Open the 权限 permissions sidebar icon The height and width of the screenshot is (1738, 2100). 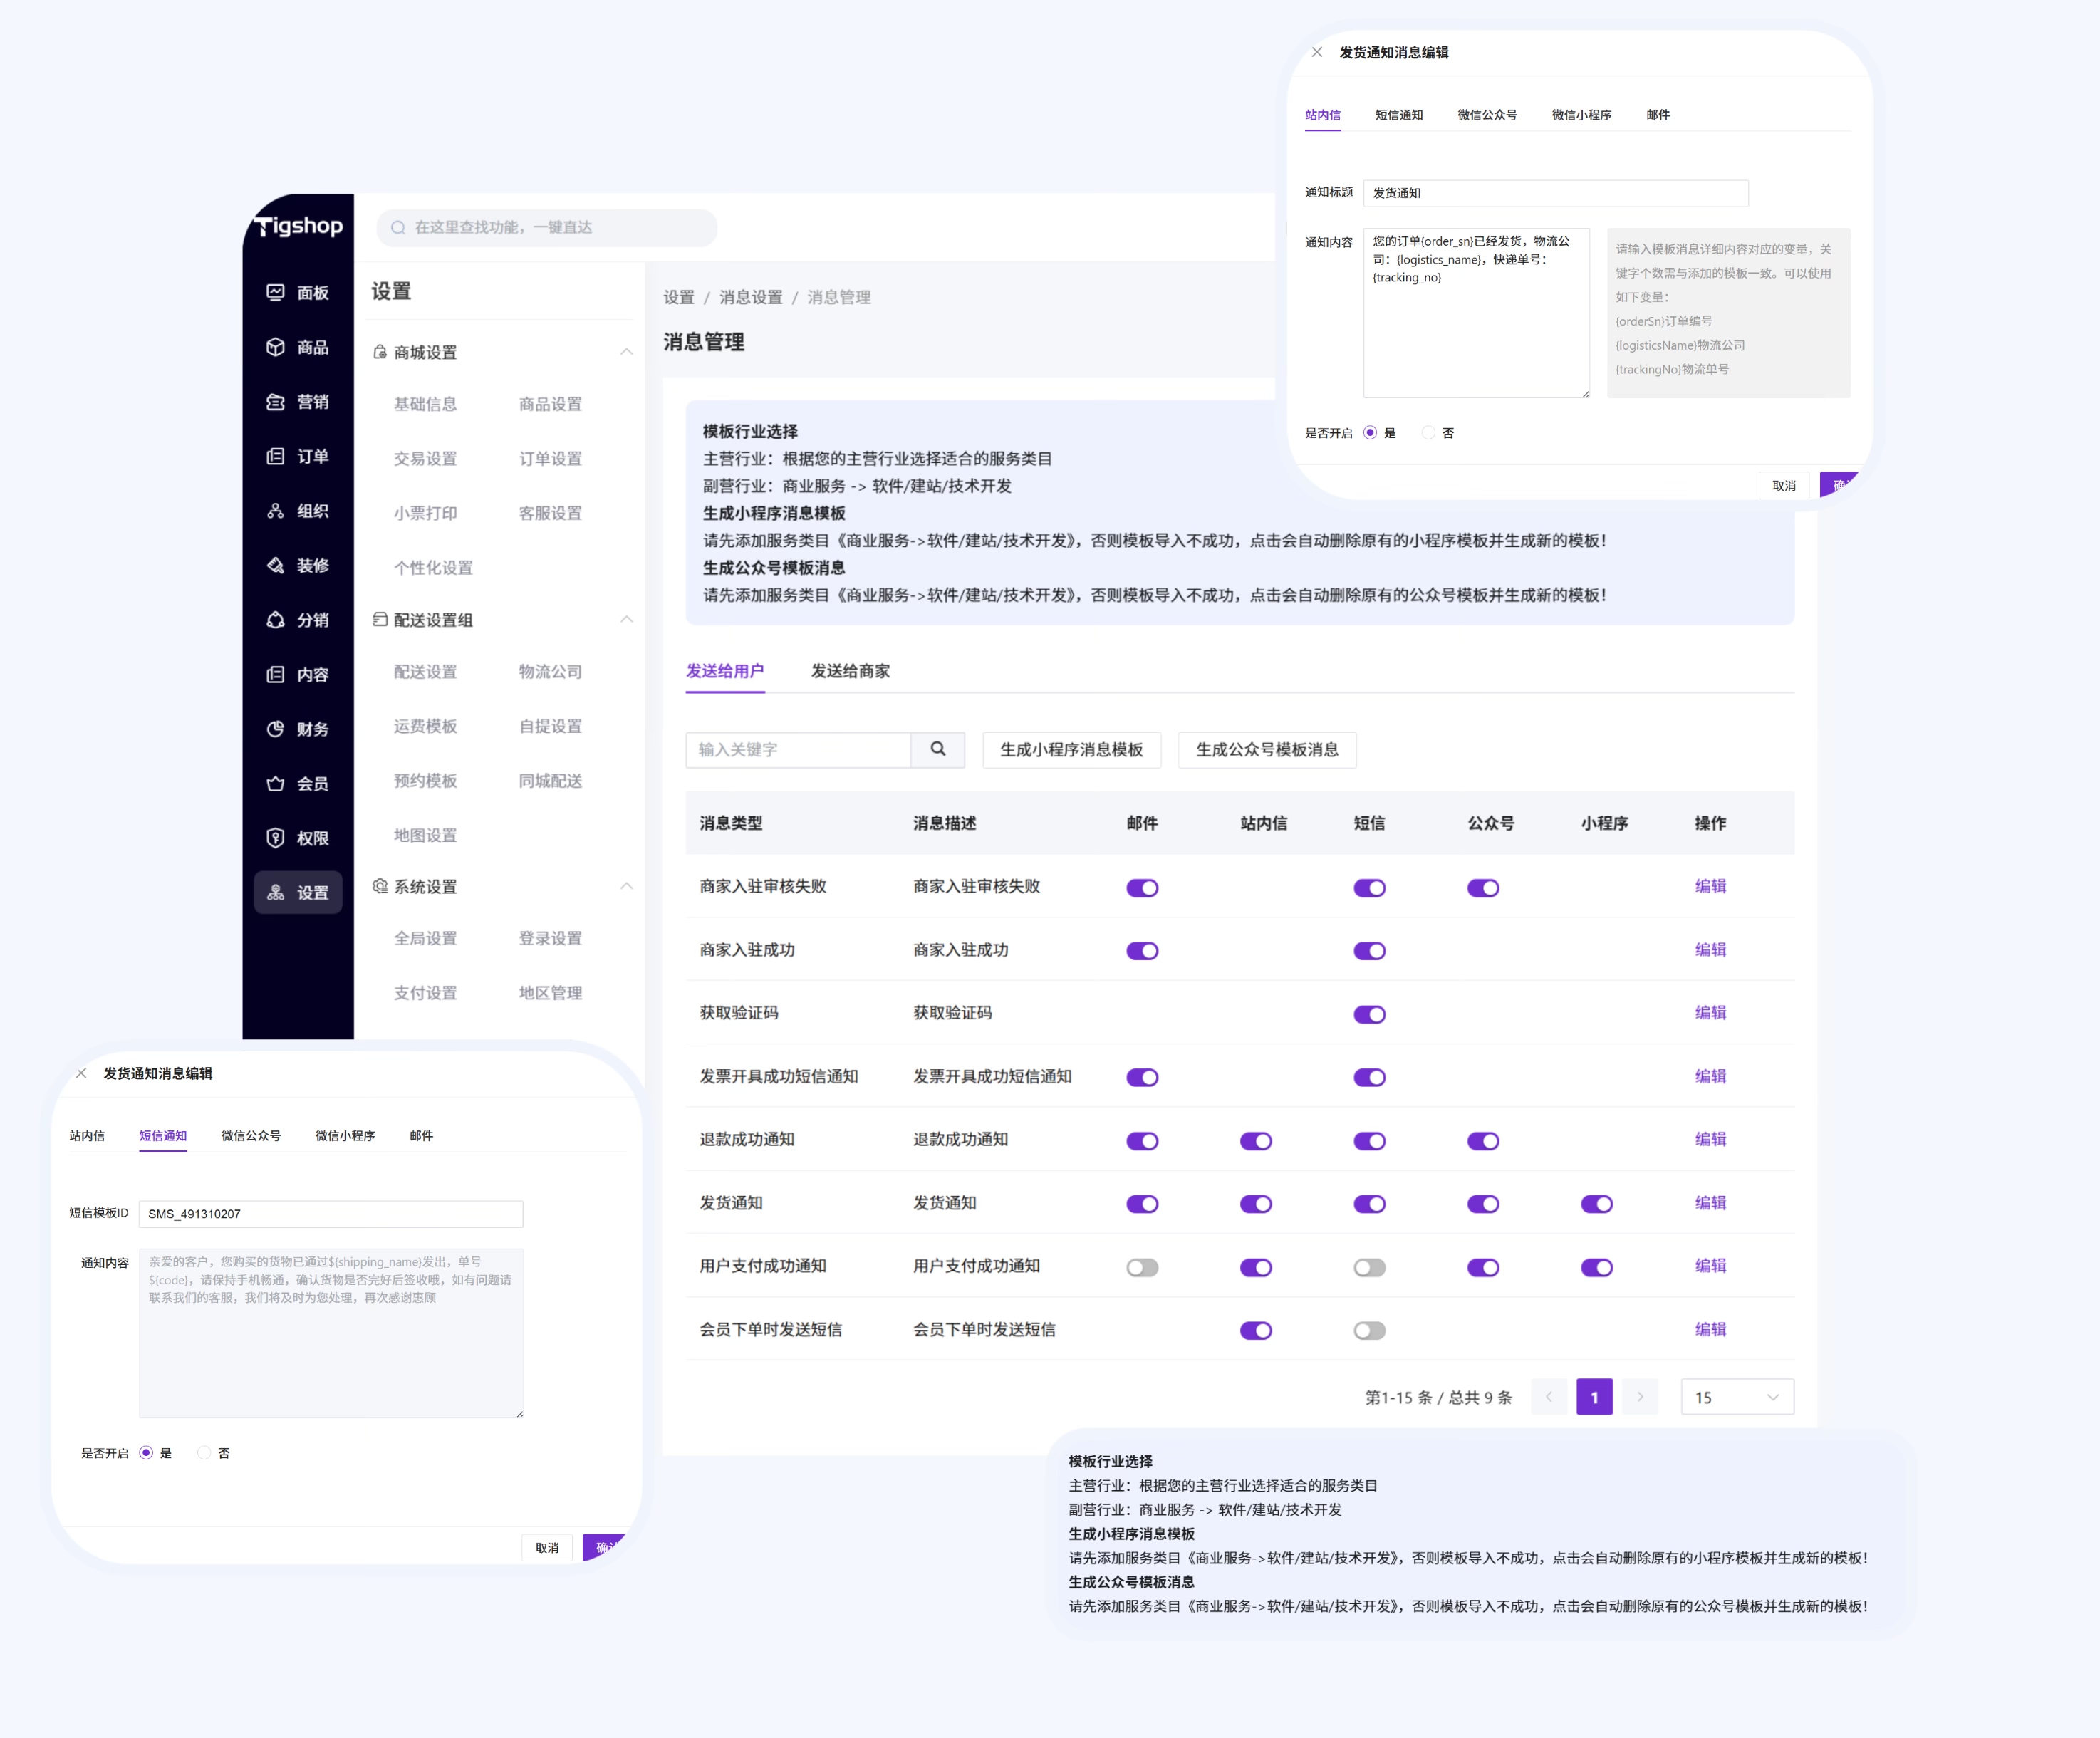point(276,838)
